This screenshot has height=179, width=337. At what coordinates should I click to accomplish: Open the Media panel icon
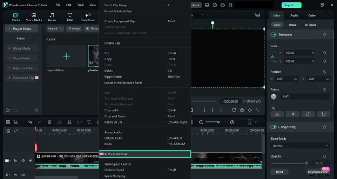tap(16, 15)
